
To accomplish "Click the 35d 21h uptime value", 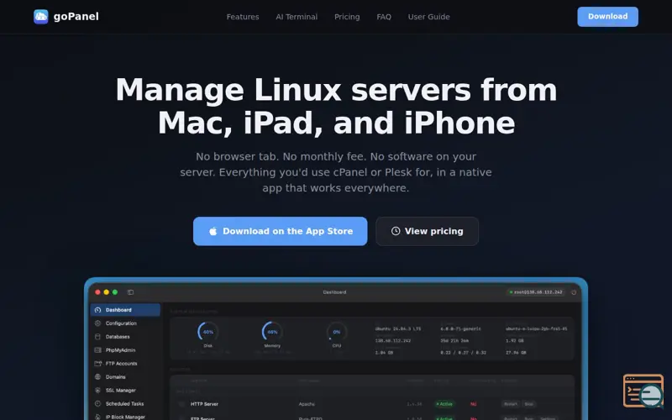I will (x=454, y=341).
